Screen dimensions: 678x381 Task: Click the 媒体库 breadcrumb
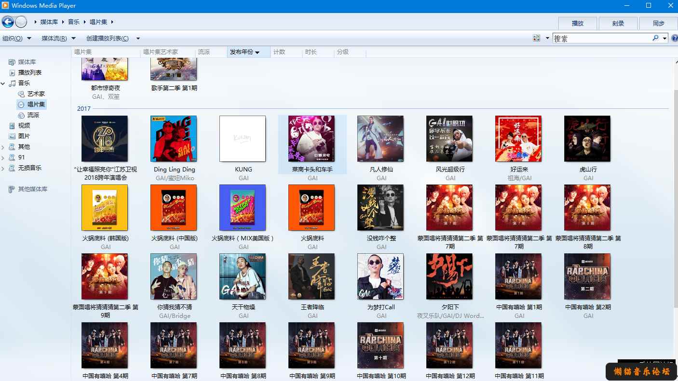[x=49, y=22]
